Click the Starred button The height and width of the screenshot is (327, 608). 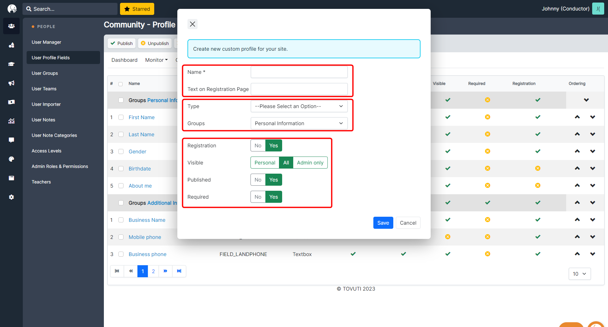tap(137, 9)
